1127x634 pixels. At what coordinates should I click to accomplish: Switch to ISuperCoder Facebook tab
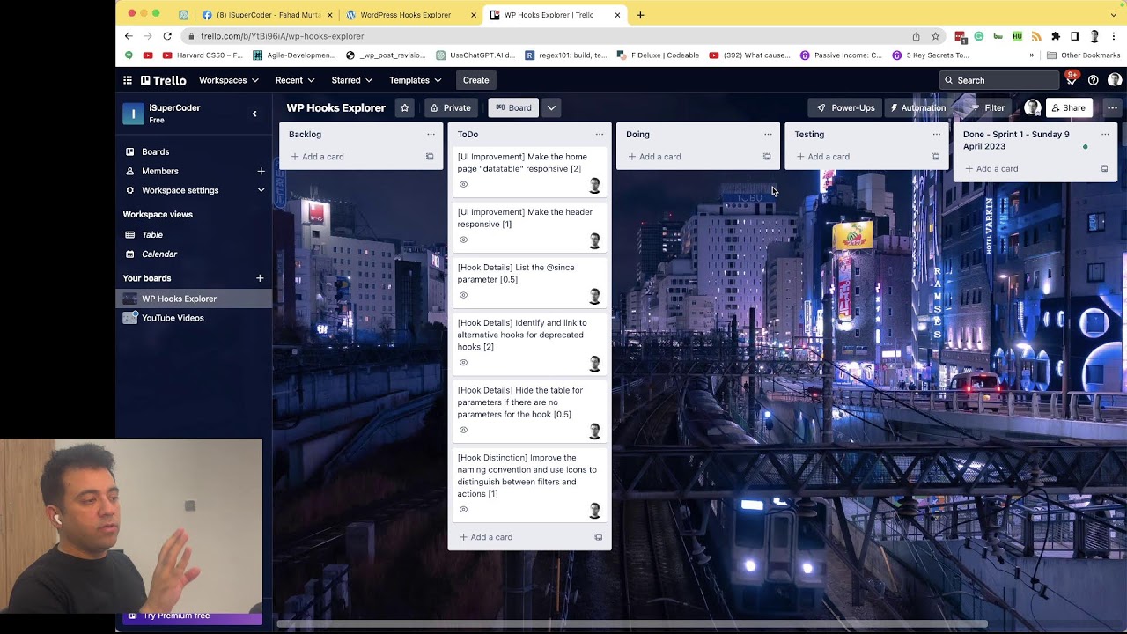coord(268,15)
